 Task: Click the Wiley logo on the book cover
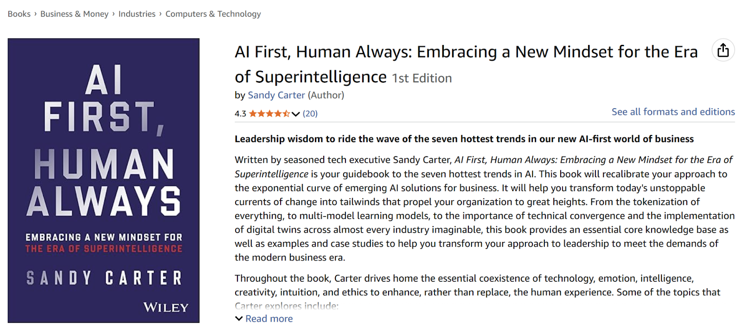click(x=166, y=308)
